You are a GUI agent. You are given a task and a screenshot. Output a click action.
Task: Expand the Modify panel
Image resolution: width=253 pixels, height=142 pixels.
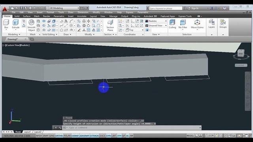pyautogui.click(x=90, y=34)
